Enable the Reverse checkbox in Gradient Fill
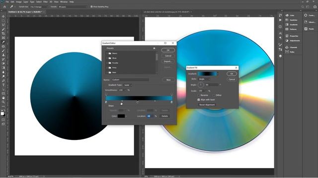The height and width of the screenshot is (178, 318). [199, 95]
